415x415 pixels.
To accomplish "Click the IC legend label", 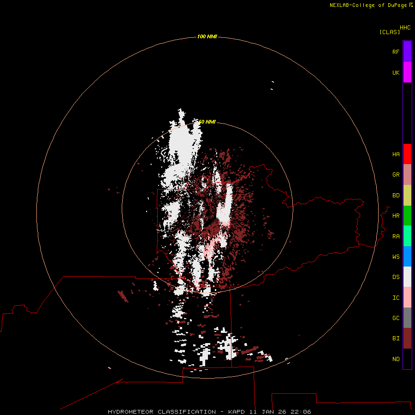I will (396, 298).
